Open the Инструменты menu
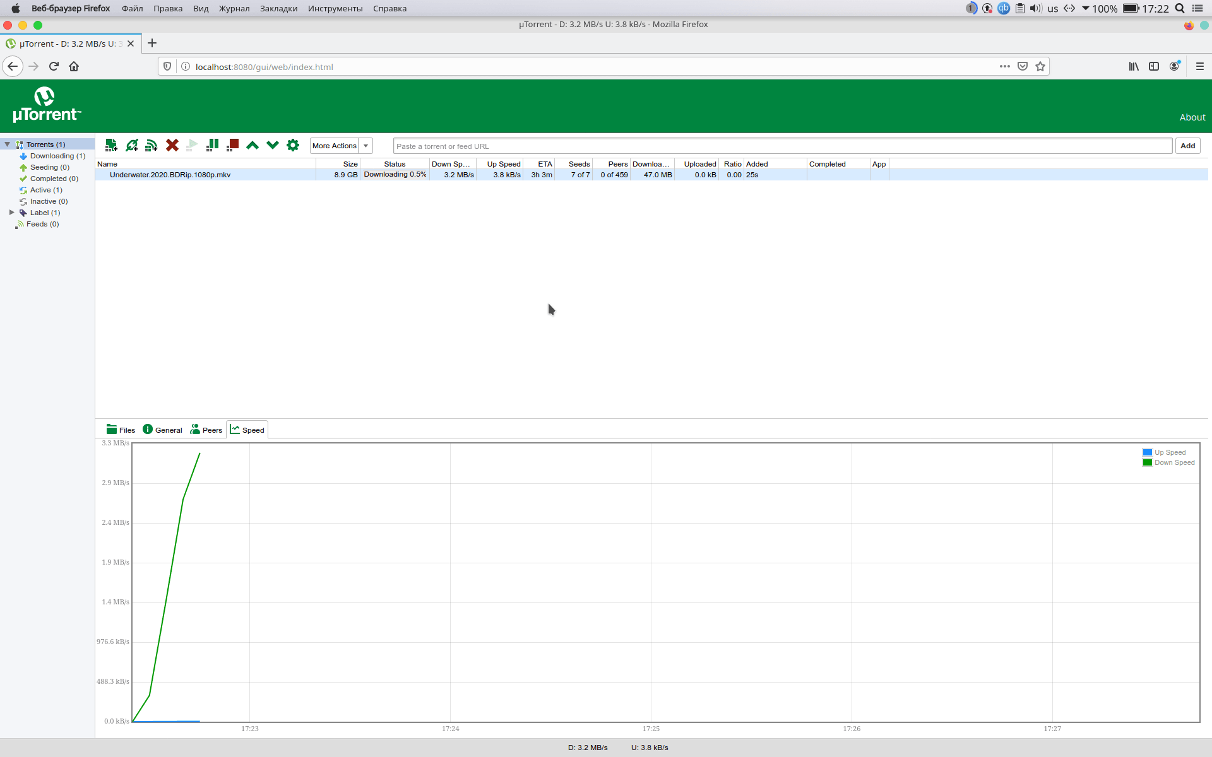1212x757 pixels. pos(335,8)
